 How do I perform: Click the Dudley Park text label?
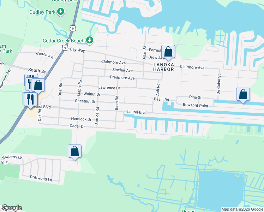[x=42, y=12]
